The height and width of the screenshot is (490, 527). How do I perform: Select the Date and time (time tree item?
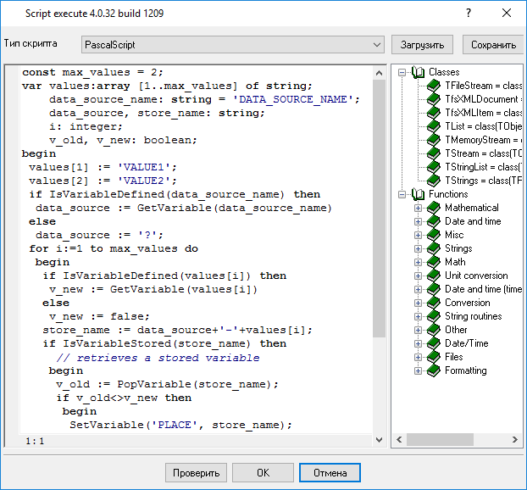[483, 289]
